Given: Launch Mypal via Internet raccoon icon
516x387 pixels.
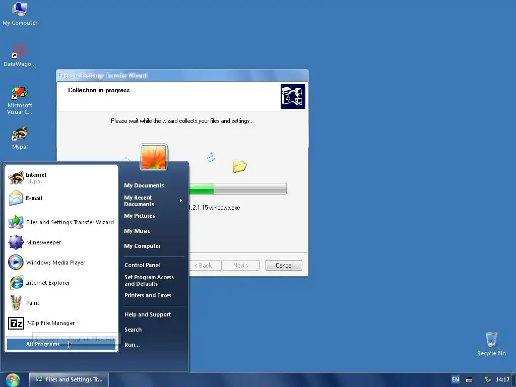Looking at the screenshot, I should pos(16,178).
